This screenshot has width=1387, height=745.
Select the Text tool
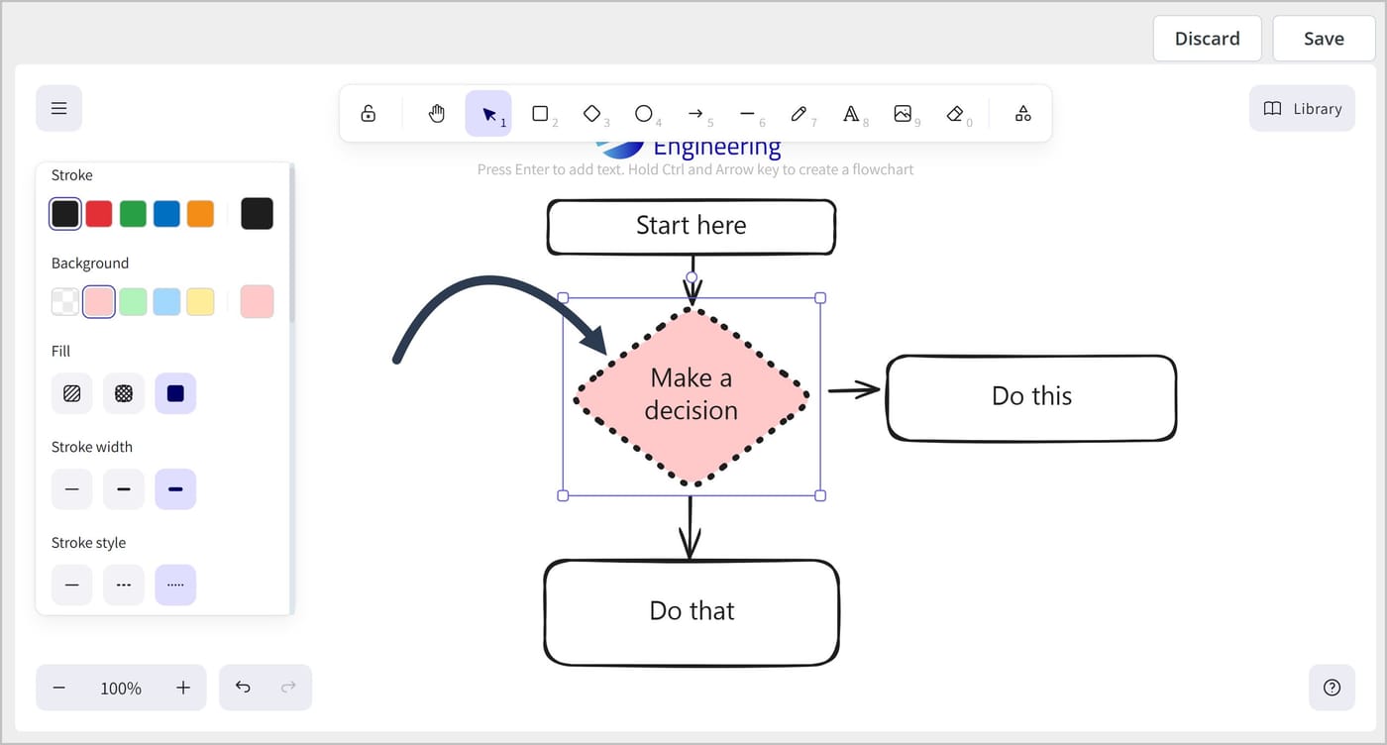pos(851,113)
